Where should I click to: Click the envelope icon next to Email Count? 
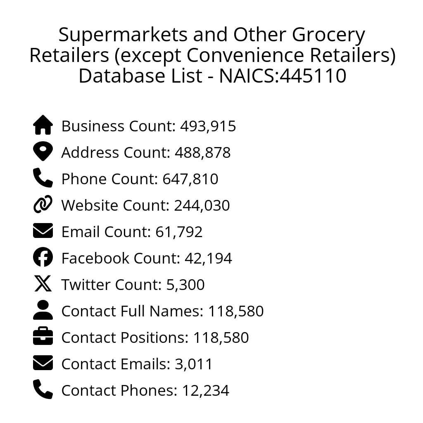[x=43, y=231]
